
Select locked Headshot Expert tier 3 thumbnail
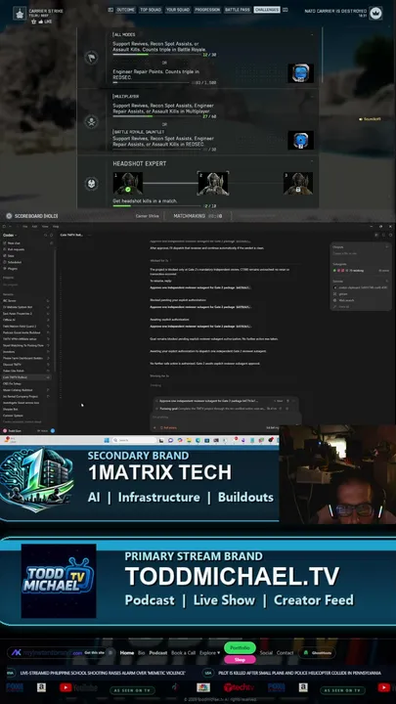coord(297,183)
